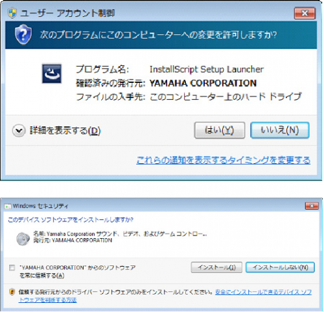The image size is (324, 312).
Task: Expand details with the chevron arrow
Action: (x=19, y=131)
